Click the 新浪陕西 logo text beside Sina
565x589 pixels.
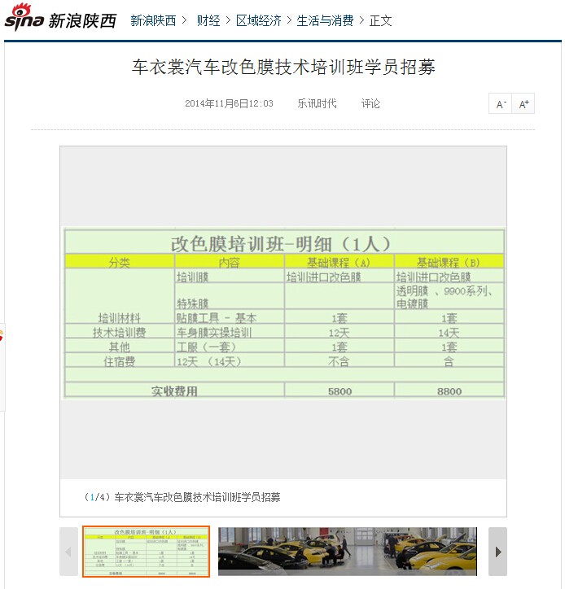click(82, 20)
